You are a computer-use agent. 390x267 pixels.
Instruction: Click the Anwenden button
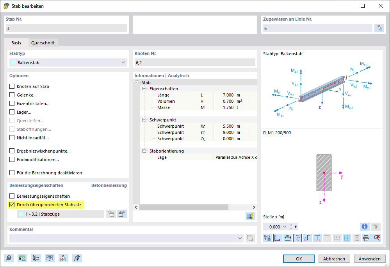pyautogui.click(x=370, y=258)
